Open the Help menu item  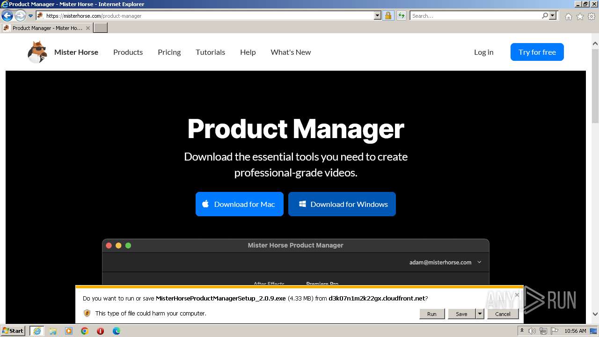pyautogui.click(x=248, y=52)
